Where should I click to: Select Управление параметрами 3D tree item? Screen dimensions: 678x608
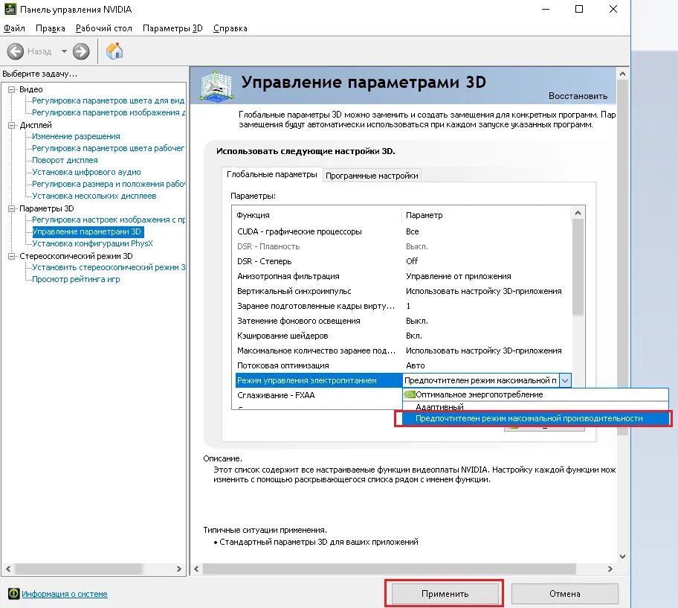[87, 231]
